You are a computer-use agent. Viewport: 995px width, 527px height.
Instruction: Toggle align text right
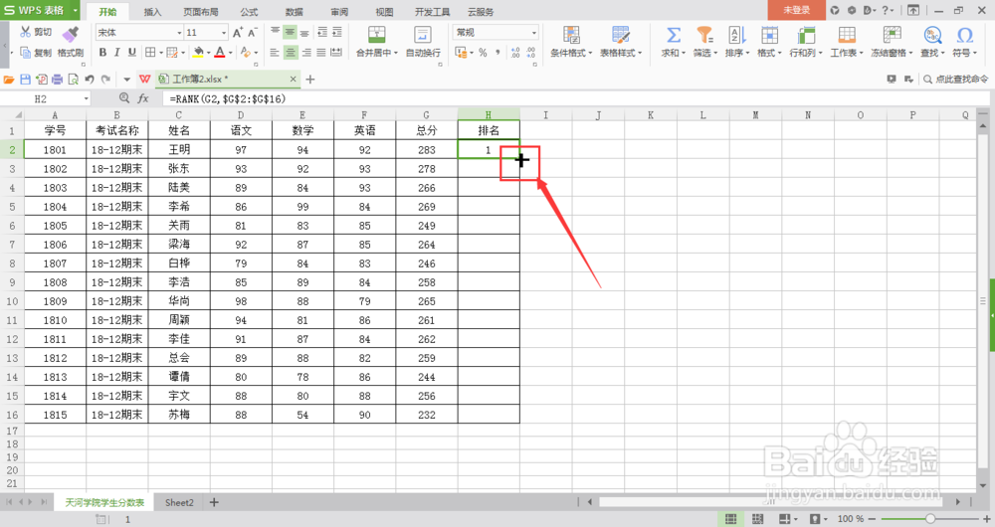tap(305, 53)
